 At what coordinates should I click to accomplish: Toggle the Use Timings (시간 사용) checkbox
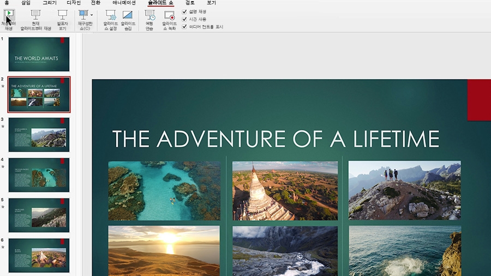pyautogui.click(x=184, y=19)
